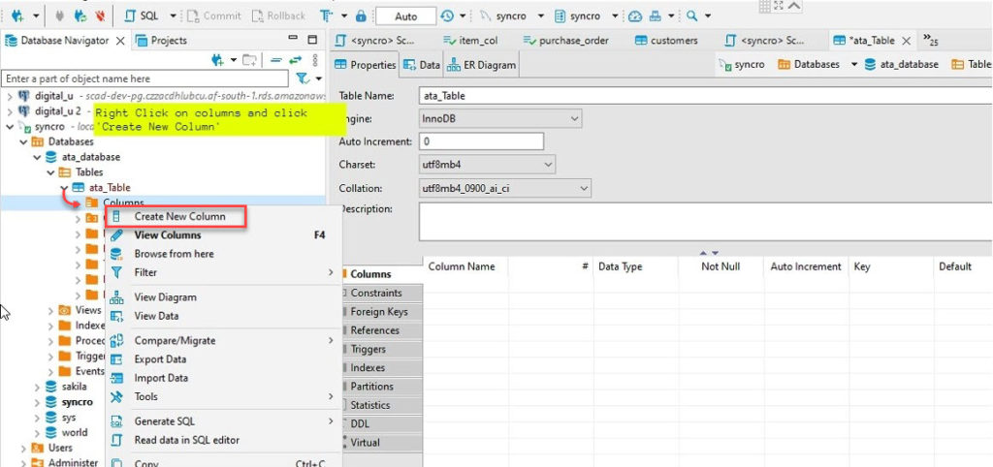Click the sakila database icon in the tree

[51, 385]
